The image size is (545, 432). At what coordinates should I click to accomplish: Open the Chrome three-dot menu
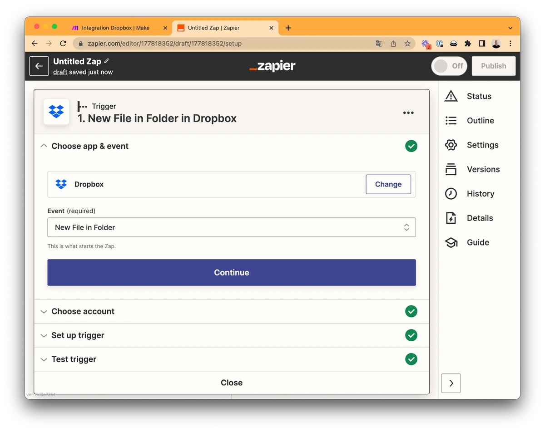510,44
